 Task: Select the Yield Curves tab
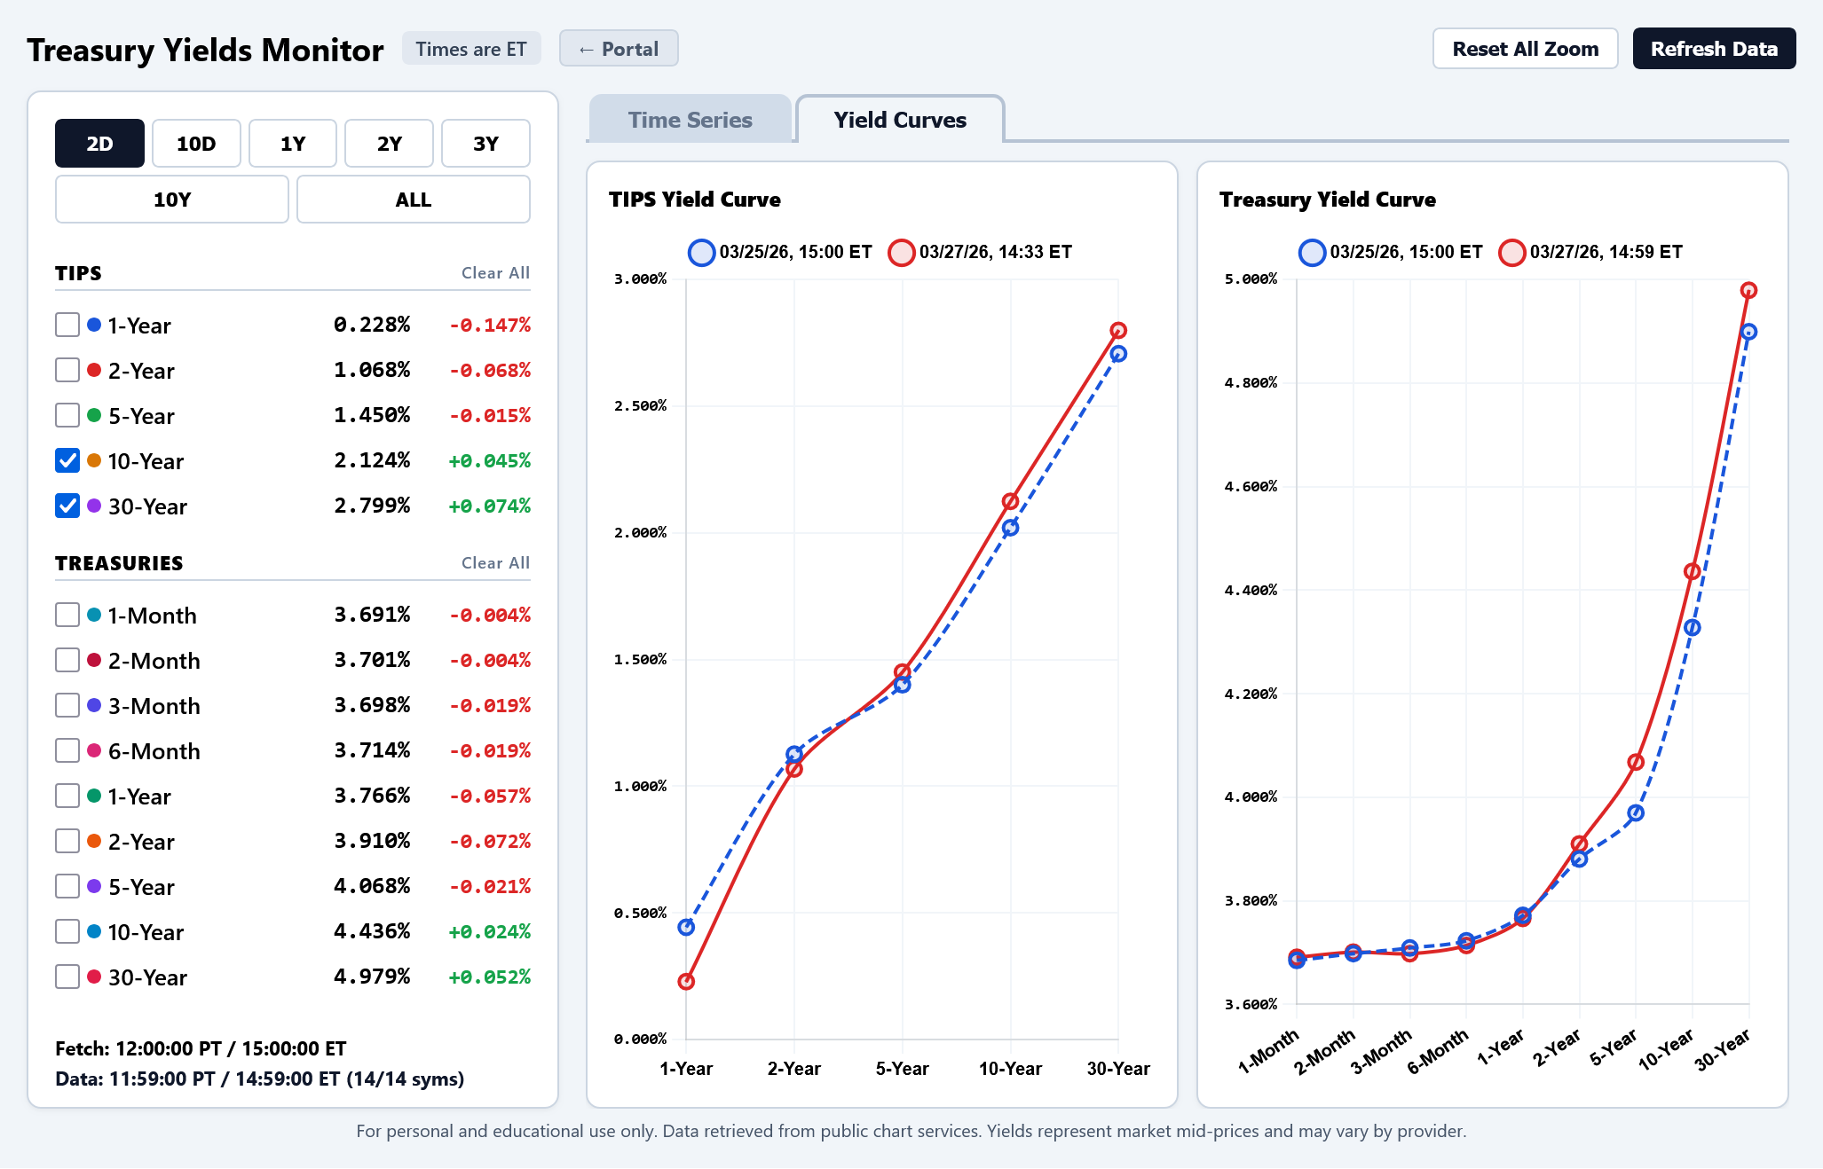pos(899,120)
